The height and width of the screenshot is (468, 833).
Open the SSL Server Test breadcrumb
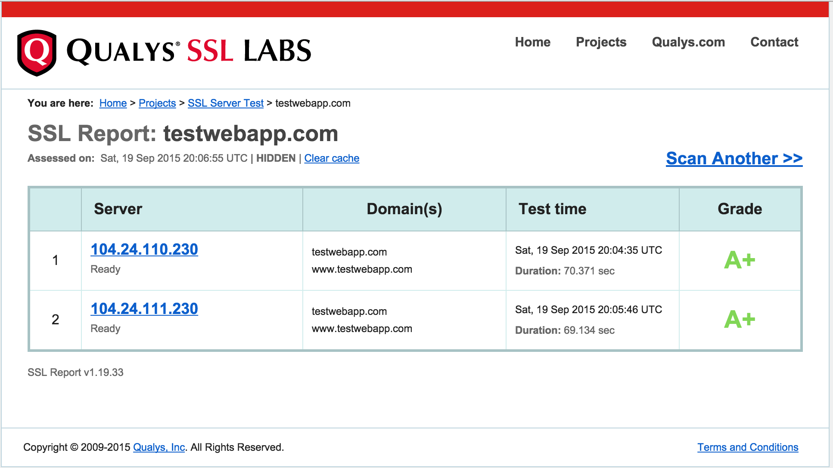(225, 103)
